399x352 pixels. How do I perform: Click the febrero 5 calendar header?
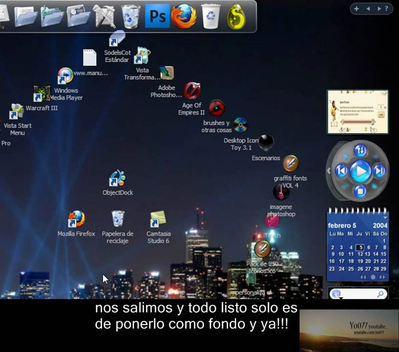342,225
